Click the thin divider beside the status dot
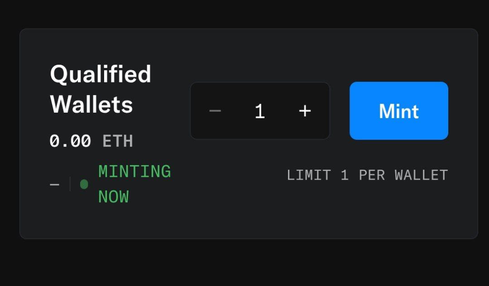This screenshot has width=489, height=286. 70,184
